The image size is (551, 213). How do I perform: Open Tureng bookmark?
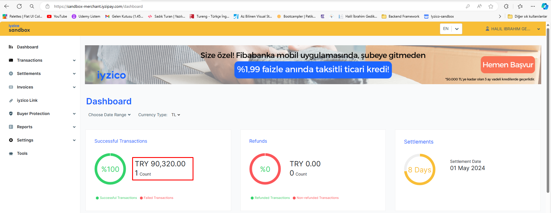coord(210,16)
